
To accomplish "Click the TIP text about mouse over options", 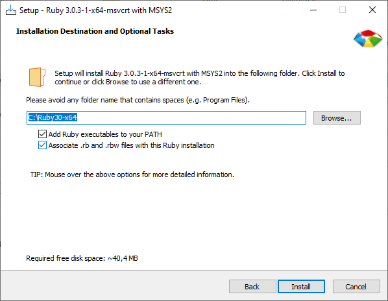I will (x=132, y=175).
